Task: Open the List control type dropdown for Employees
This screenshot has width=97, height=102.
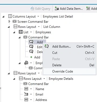Action: coord(31,32)
